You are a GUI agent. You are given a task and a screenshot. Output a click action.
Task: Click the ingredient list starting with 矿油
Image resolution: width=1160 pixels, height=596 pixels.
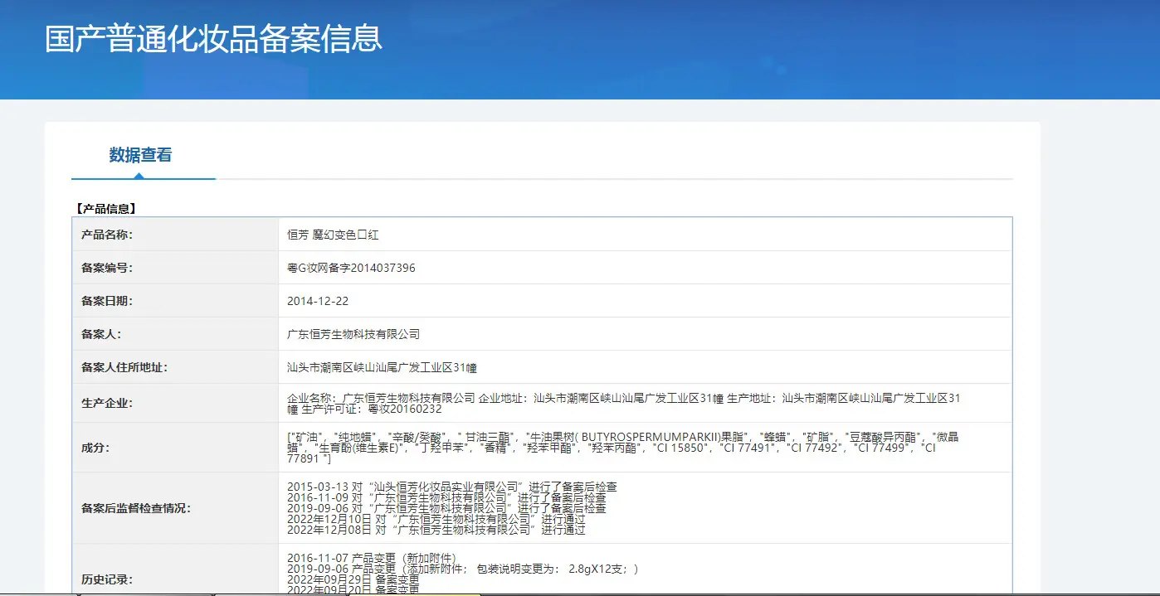(622, 448)
